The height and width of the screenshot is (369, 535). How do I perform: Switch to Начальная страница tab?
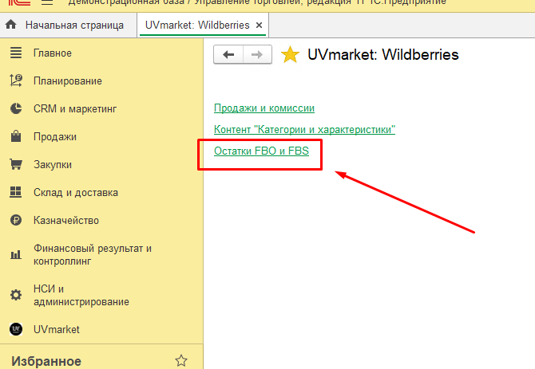(68, 26)
